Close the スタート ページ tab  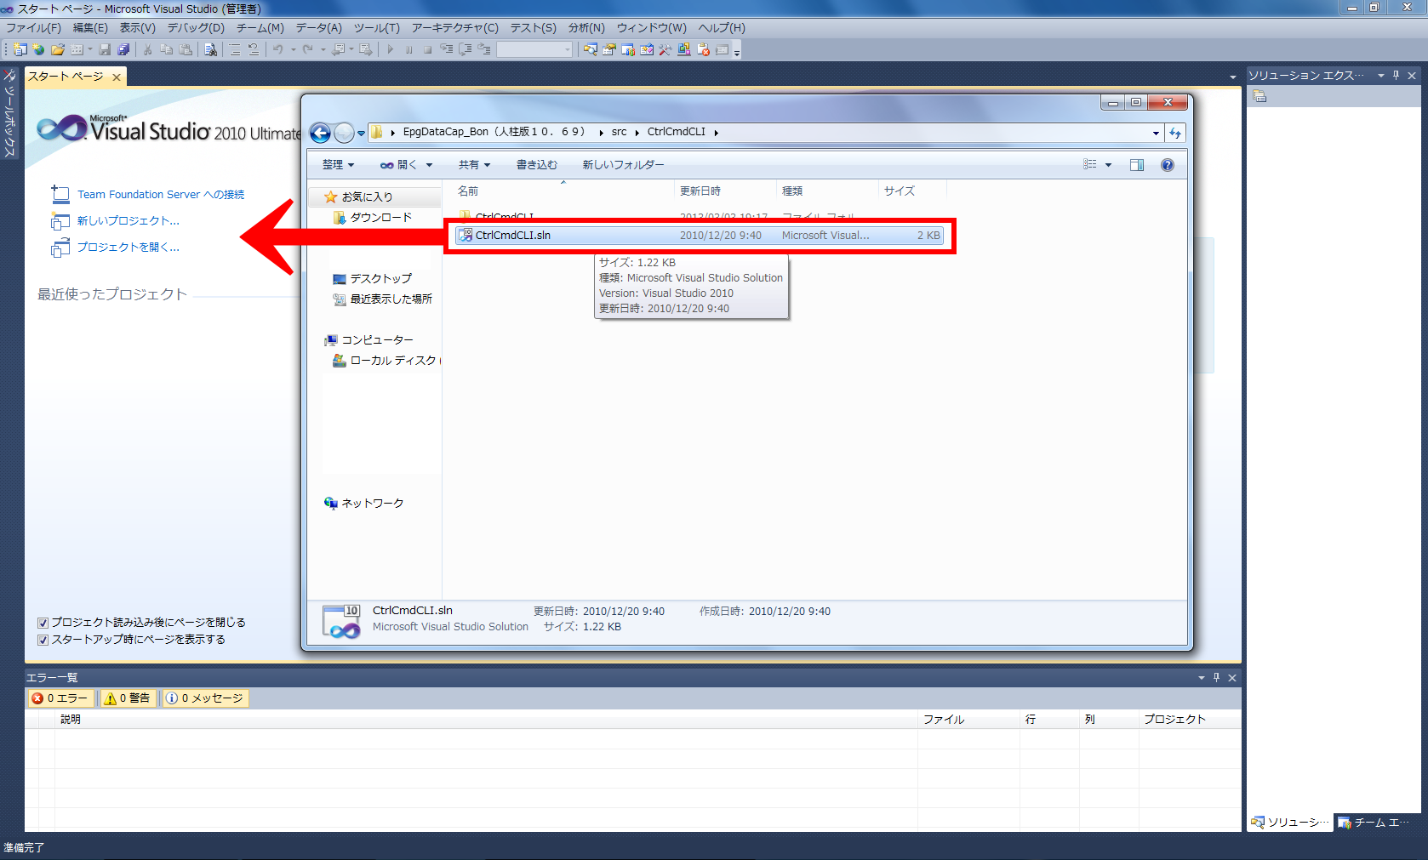[x=117, y=77]
